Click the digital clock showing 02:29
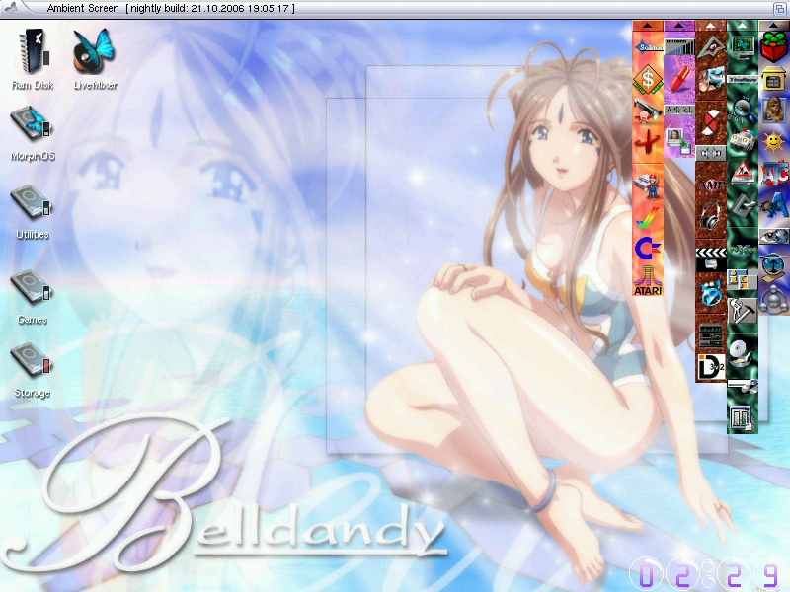Viewport: 790px width, 592px height. [708, 574]
